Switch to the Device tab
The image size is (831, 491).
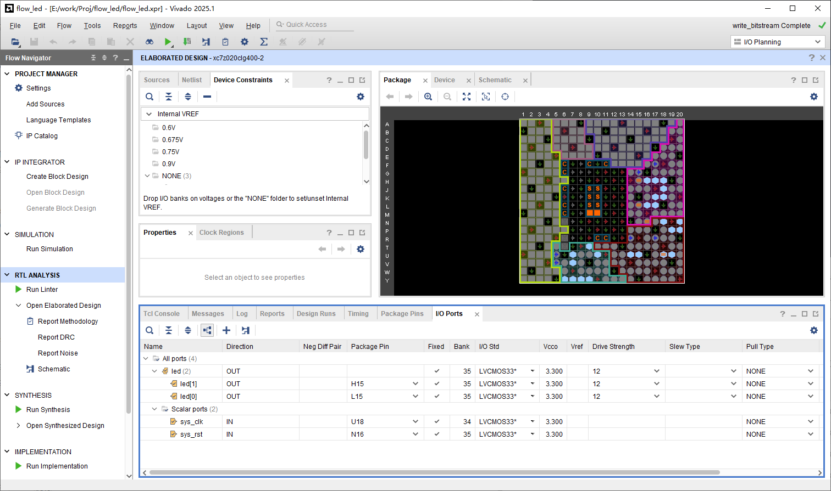click(x=445, y=80)
